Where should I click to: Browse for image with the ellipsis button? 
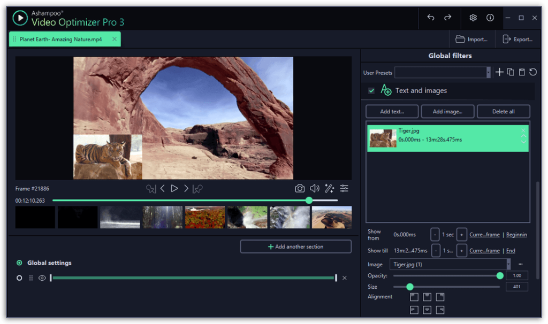[x=520, y=264]
